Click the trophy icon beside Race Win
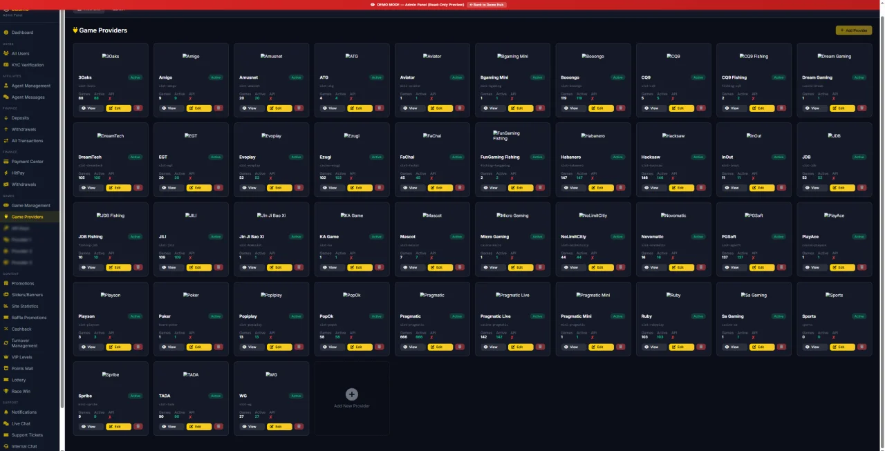 point(6,392)
